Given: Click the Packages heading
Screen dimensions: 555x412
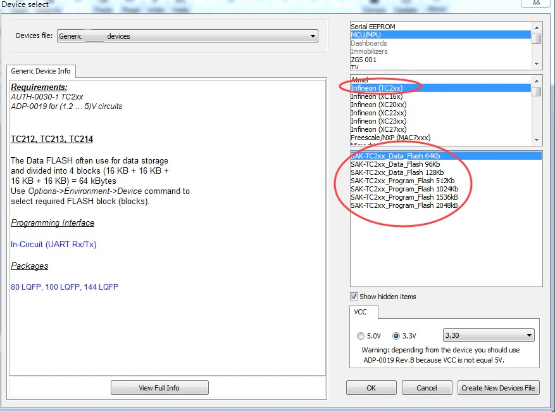Looking at the screenshot, I should point(29,266).
